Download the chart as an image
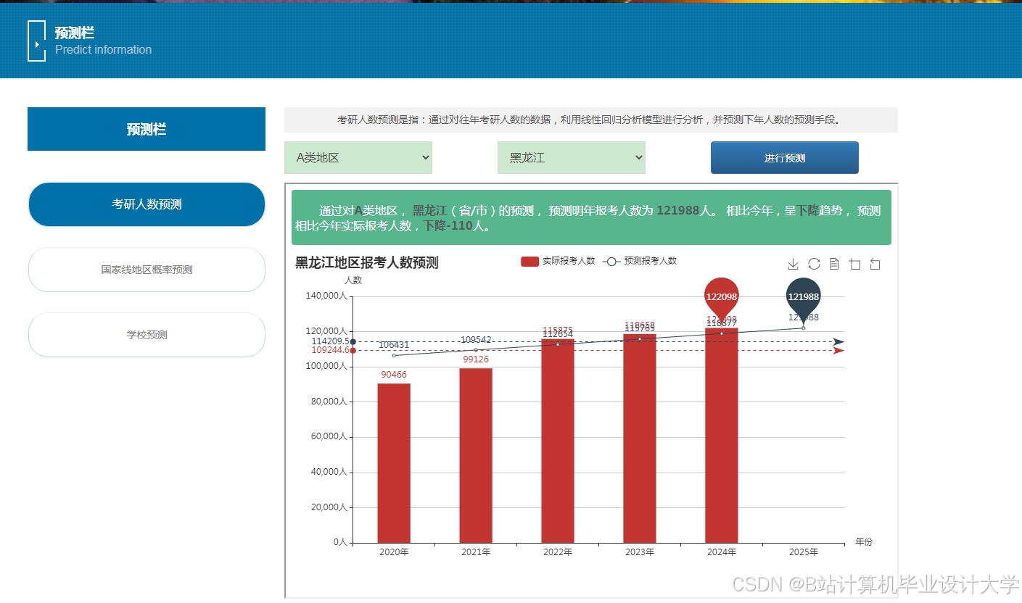The height and width of the screenshot is (603, 1022). (793, 263)
